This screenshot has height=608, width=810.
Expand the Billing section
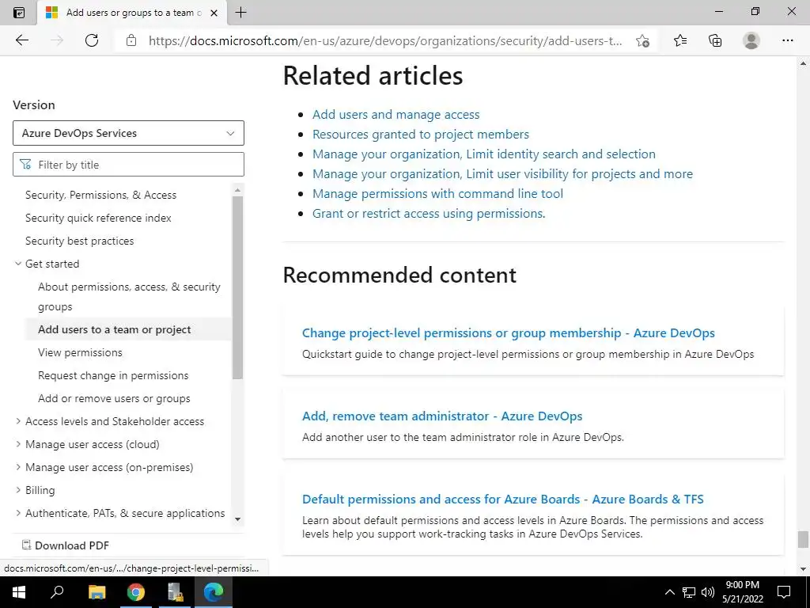pyautogui.click(x=18, y=489)
